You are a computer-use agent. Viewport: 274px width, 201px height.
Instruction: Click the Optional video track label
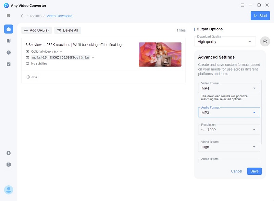coord(45,52)
